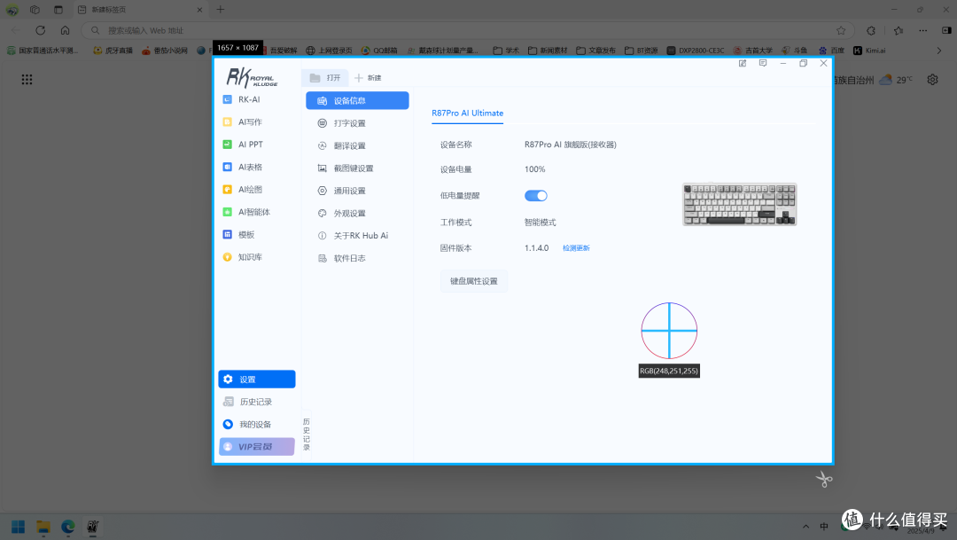The width and height of the screenshot is (957, 540).
Task: Click the RK Royal Kludge logo
Action: tap(252, 77)
